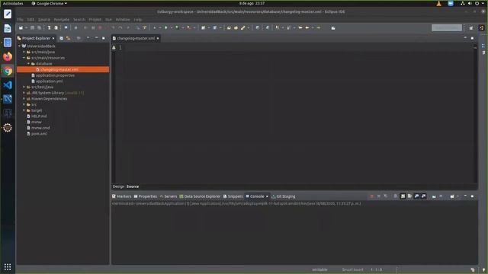Click the Quick Access search field
Viewport: 488px width, 274px height.
click(x=447, y=28)
